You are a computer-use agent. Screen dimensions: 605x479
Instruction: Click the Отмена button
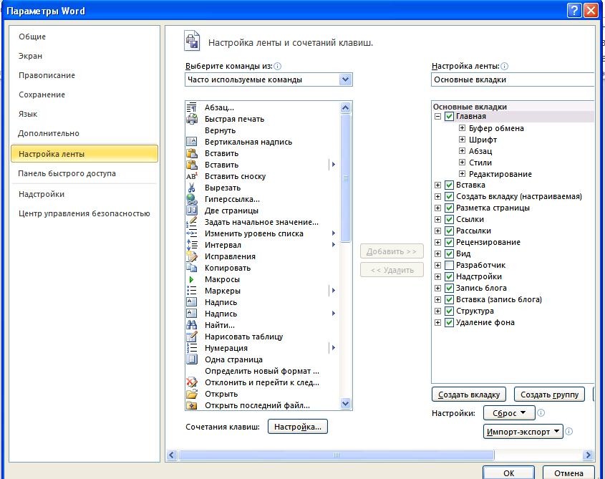[x=568, y=473]
